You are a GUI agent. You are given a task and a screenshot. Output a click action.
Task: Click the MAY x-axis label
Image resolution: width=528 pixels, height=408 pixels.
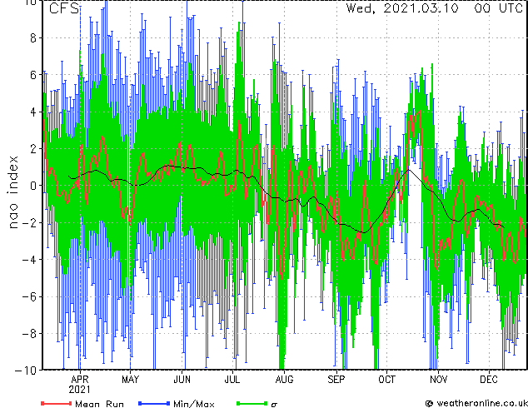pyautogui.click(x=130, y=380)
